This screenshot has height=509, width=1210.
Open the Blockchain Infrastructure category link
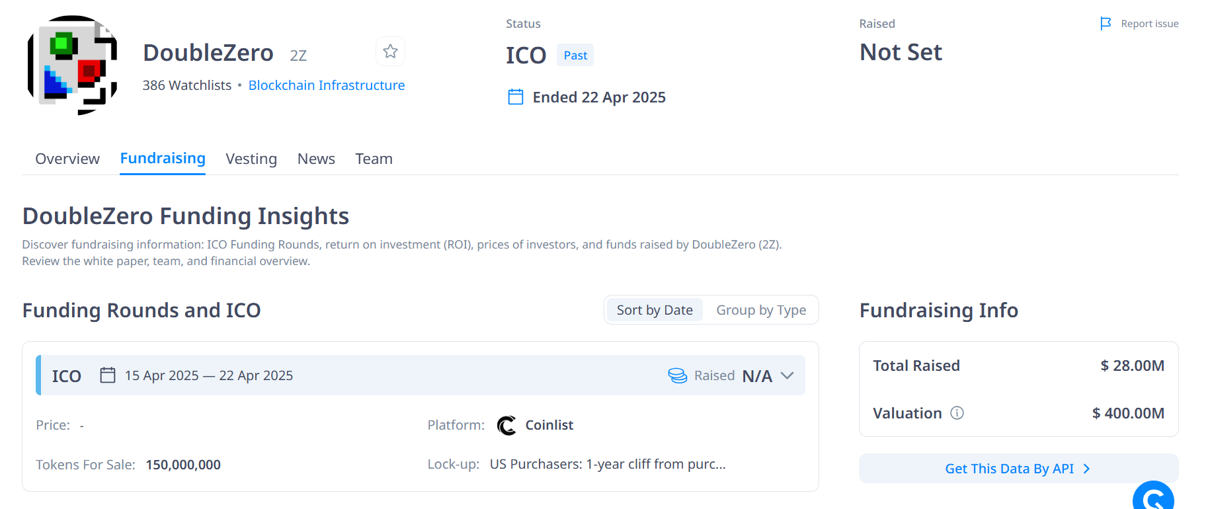[327, 85]
